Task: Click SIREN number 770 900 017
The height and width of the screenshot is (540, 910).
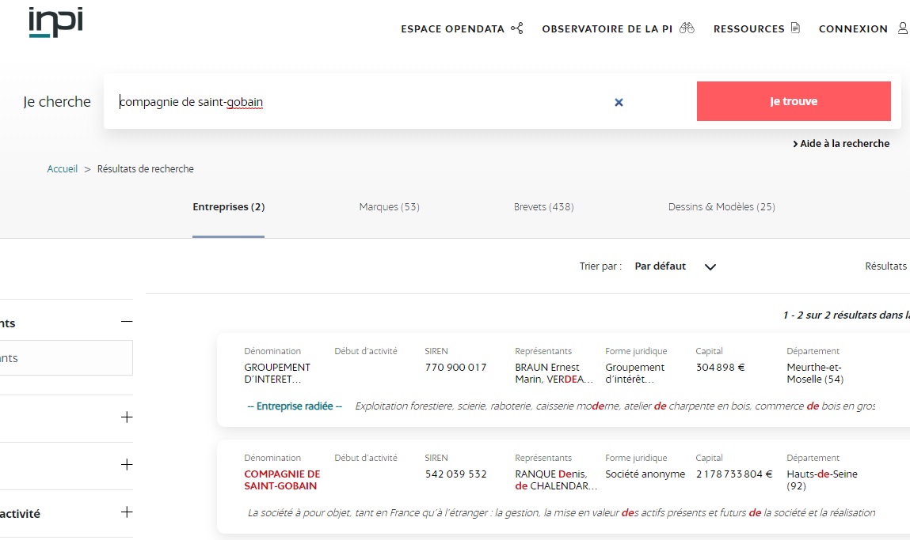Action: point(455,368)
